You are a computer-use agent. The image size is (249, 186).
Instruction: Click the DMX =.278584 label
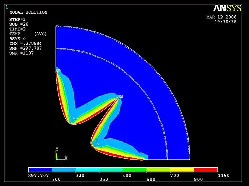[x=25, y=43]
